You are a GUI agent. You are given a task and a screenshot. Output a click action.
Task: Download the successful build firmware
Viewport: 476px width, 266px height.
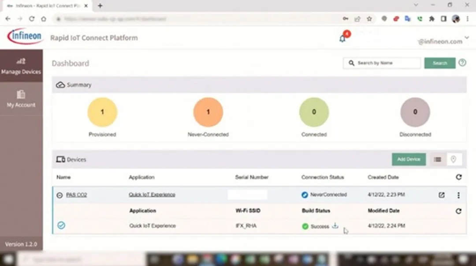[x=335, y=225]
